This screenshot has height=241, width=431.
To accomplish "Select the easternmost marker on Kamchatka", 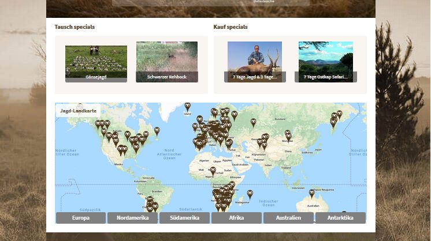I will click(x=339, y=114).
